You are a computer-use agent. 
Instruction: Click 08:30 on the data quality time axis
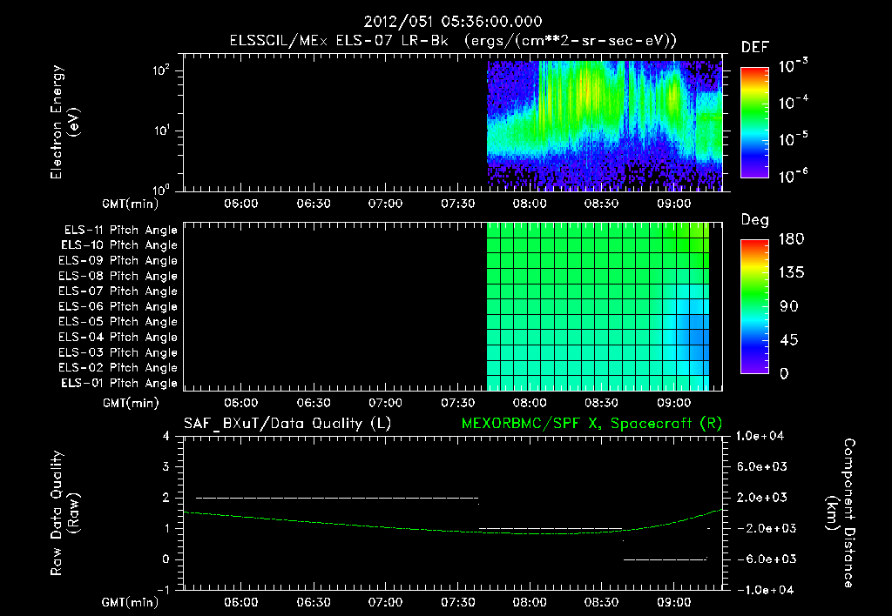click(601, 602)
